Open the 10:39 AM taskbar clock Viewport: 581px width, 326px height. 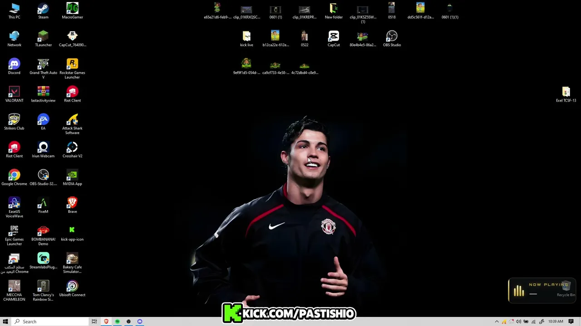coord(556,321)
